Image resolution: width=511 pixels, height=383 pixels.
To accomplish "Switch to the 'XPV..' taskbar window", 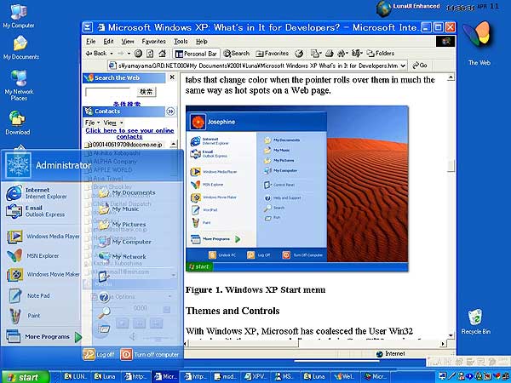I will [255, 377].
